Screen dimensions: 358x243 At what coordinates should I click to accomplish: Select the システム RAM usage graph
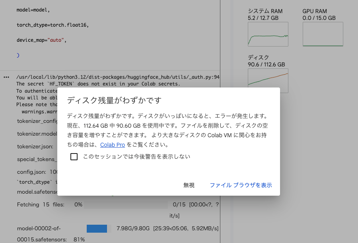(268, 35)
